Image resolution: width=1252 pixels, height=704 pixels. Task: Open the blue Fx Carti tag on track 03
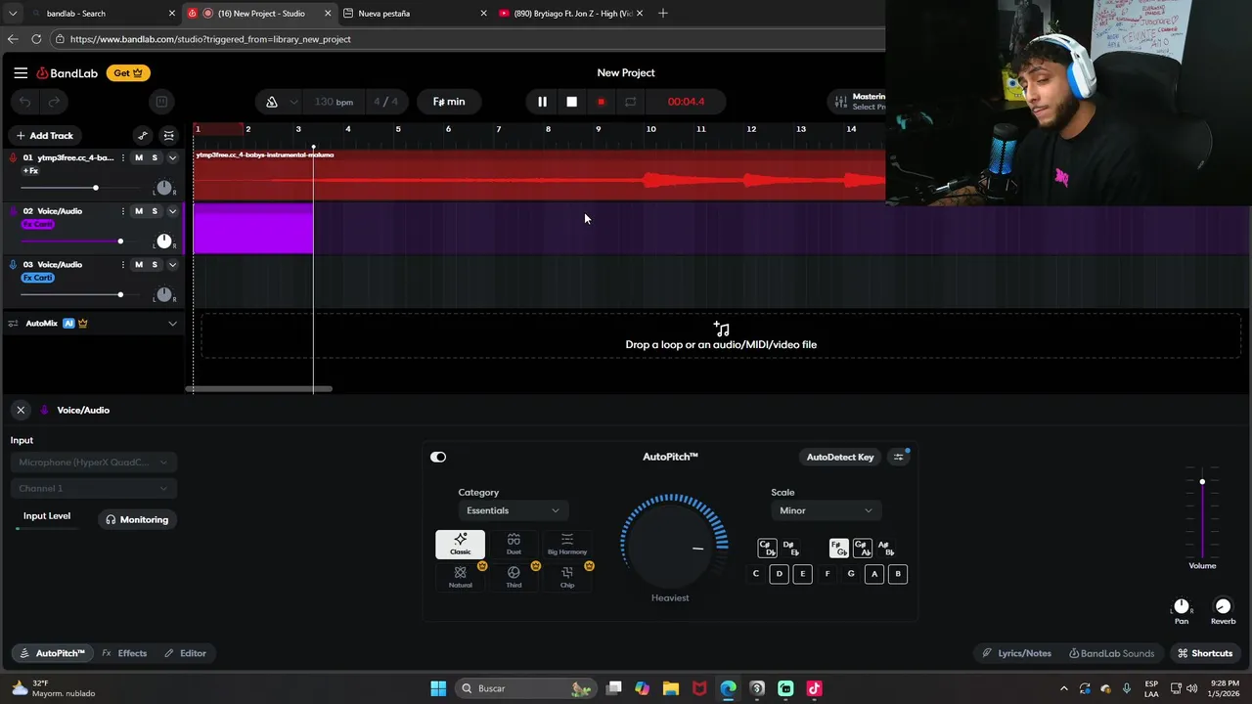pos(37,278)
